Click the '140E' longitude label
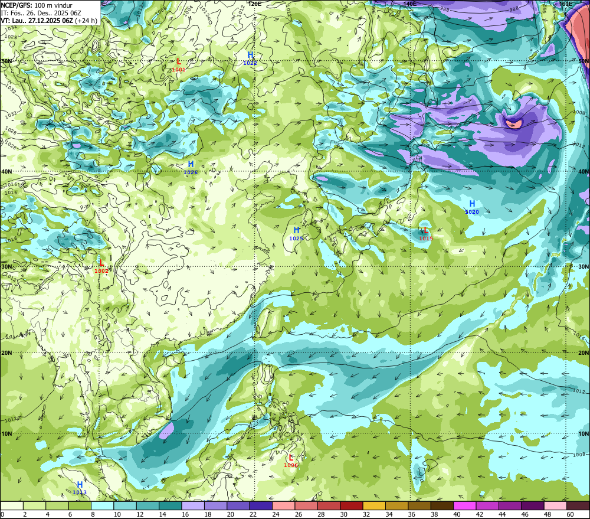Screen dimensions: 590x519 click(x=409, y=4)
